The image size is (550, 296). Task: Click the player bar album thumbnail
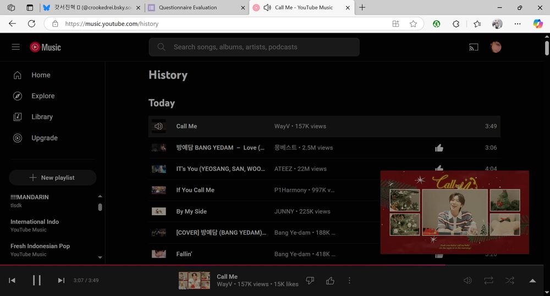[x=194, y=280]
